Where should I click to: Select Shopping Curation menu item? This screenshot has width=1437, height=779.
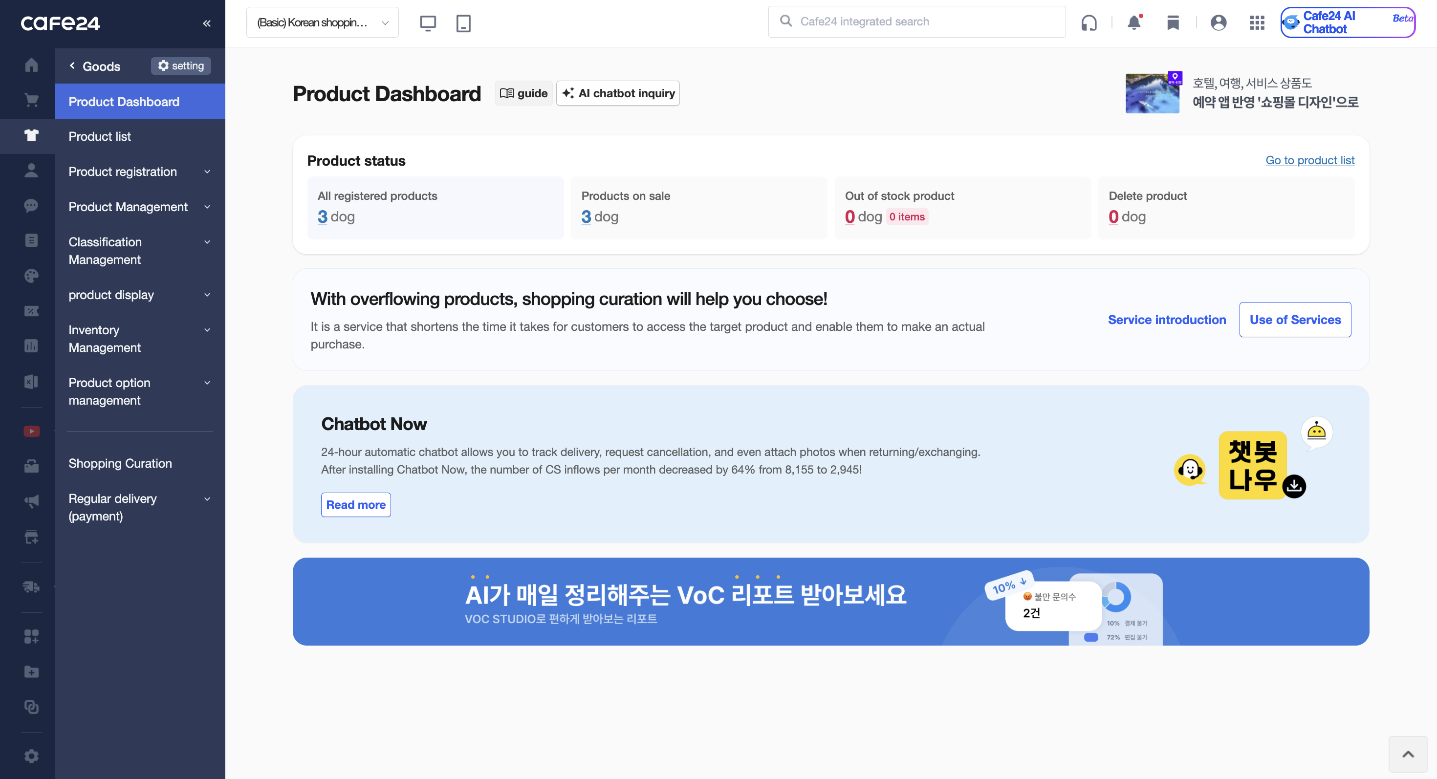pyautogui.click(x=120, y=463)
